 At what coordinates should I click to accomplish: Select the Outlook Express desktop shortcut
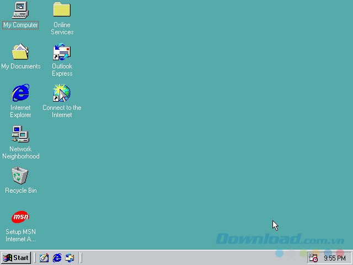coord(62,51)
